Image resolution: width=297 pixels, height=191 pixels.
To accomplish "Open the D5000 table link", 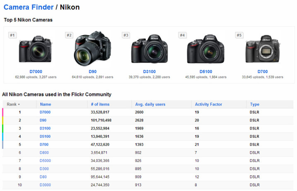I will pos(45,161).
